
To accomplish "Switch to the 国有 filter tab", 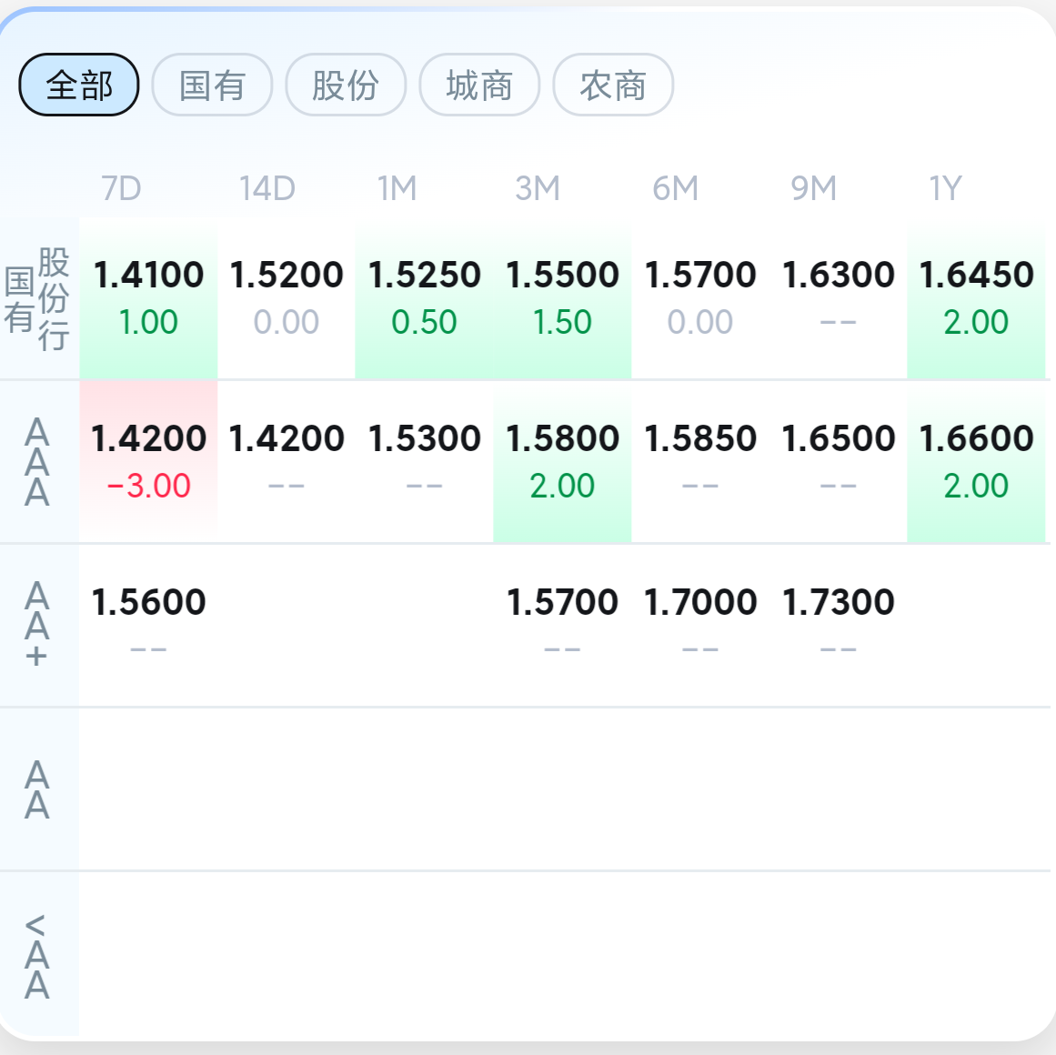I will point(212,85).
